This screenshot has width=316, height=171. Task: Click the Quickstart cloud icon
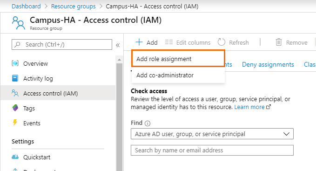(x=15, y=157)
